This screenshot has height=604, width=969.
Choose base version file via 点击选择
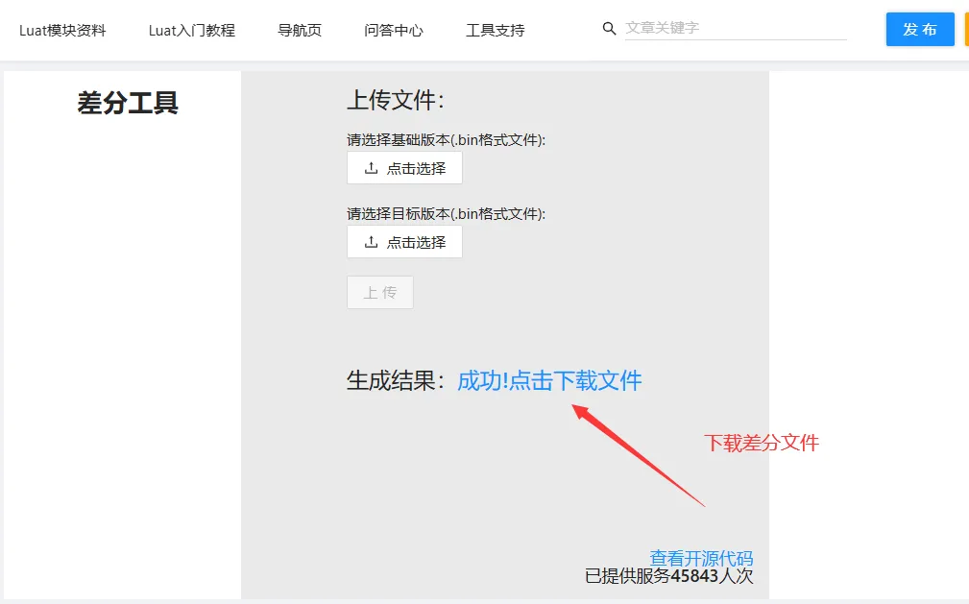click(404, 168)
